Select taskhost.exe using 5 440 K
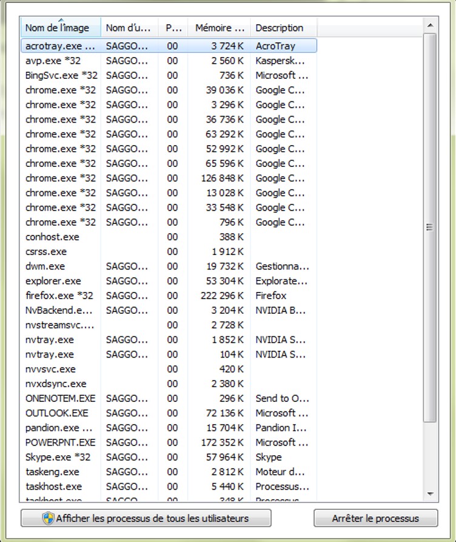The width and height of the screenshot is (456, 542). [169, 487]
